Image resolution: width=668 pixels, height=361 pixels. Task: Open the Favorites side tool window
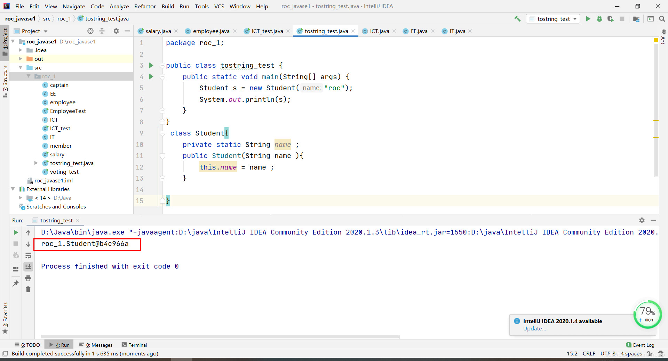(5, 318)
